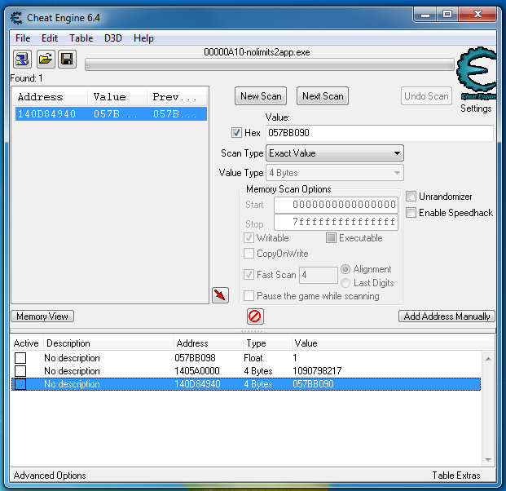Toggle the Fast Scan checkbox
Viewport: 506px width, 491px height.
point(249,275)
